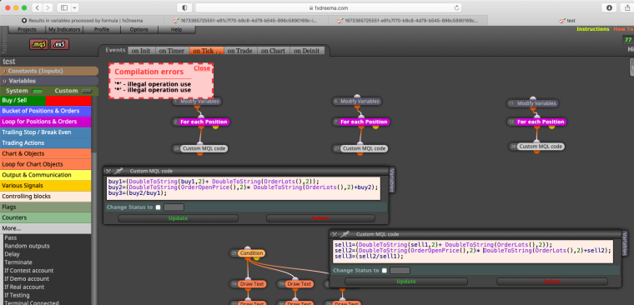
Task: Export compiled .ex5 file
Action: coord(60,44)
